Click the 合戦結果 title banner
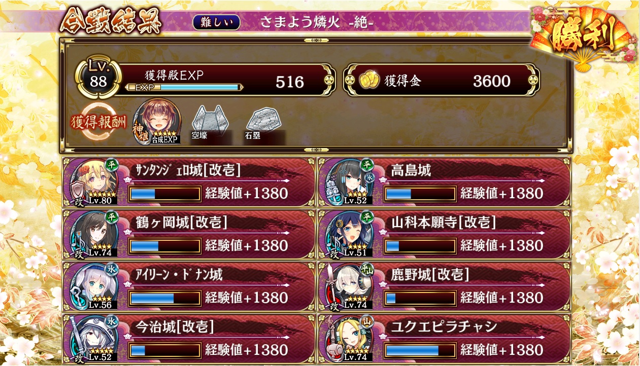Image resolution: width=640 pixels, height=366 pixels. [111, 22]
